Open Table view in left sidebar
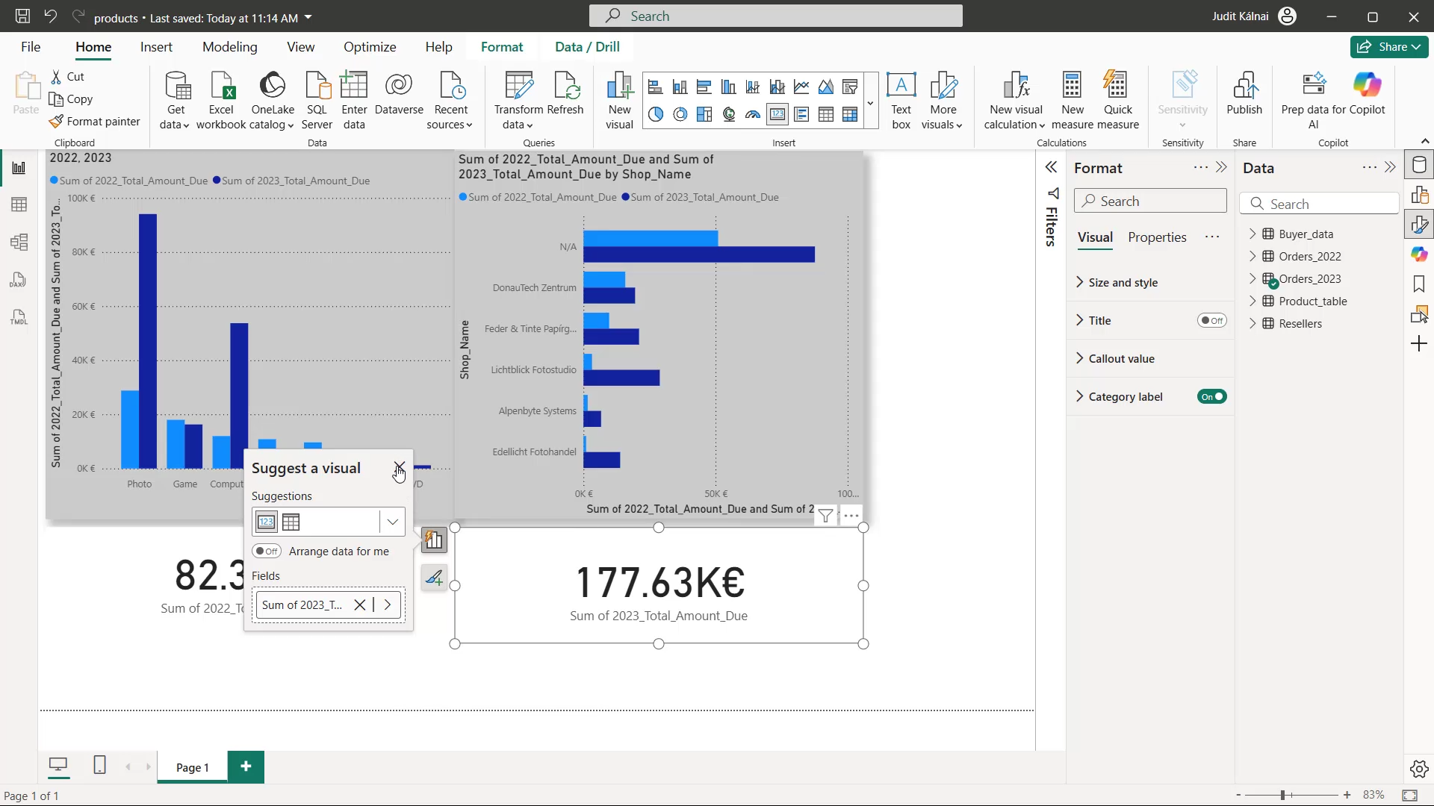Viewport: 1434px width, 806px height. [x=19, y=204]
